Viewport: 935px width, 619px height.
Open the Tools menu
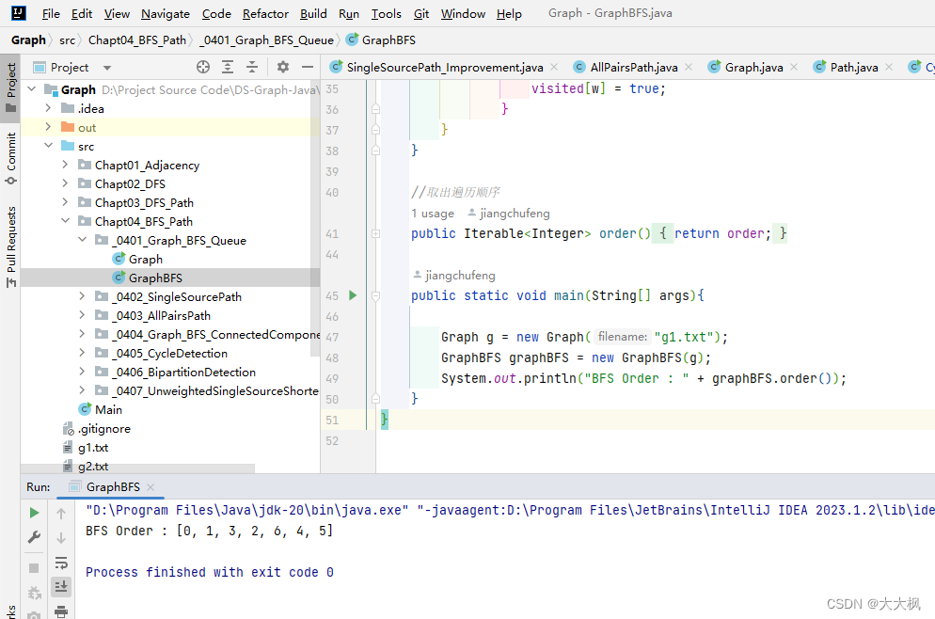click(x=386, y=13)
